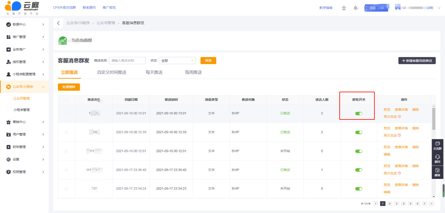This screenshot has height=213, width=445.
Task: Click the 批量删除 button
Action: pyautogui.click(x=69, y=87)
